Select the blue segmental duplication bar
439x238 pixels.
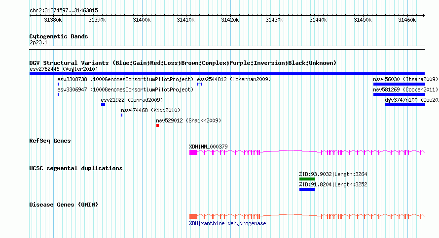(307, 189)
